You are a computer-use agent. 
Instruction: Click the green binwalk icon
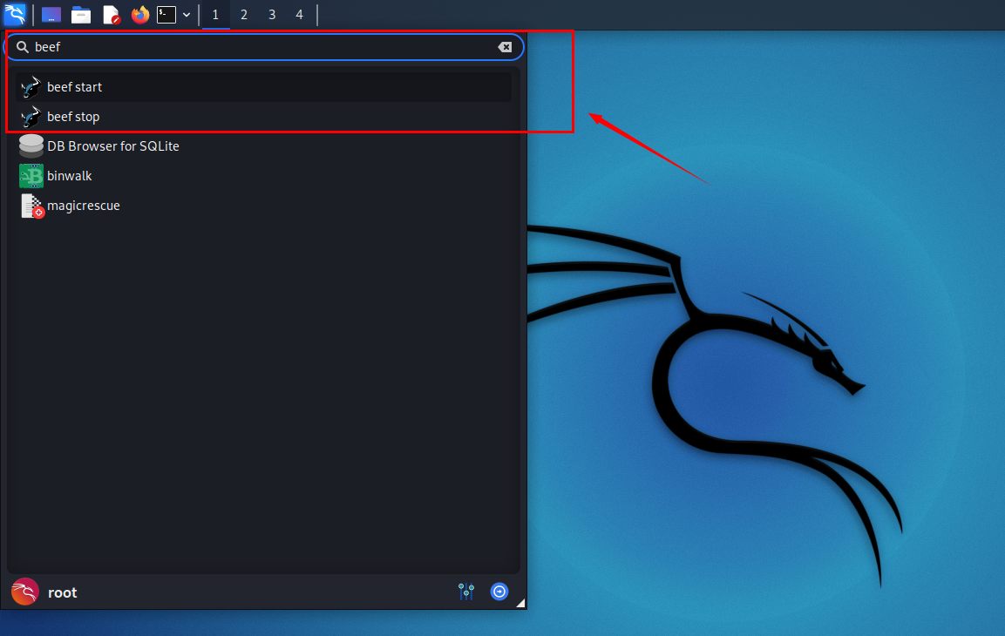31,175
